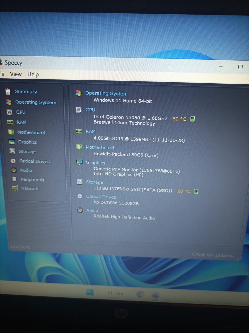
Task: Click the Optical Drives icon in summary panel
Action: [x=80, y=196]
